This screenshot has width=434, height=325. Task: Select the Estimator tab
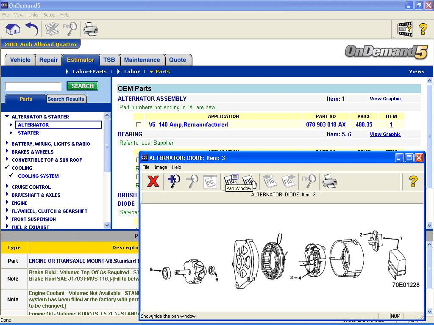pos(81,60)
